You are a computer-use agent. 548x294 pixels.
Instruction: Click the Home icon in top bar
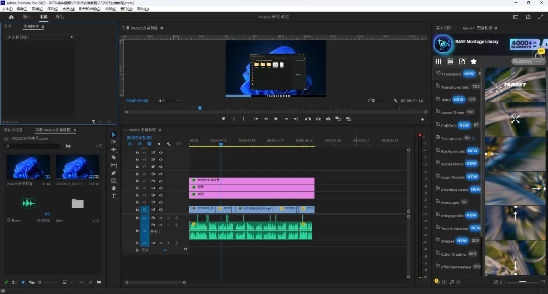[x=11, y=17]
